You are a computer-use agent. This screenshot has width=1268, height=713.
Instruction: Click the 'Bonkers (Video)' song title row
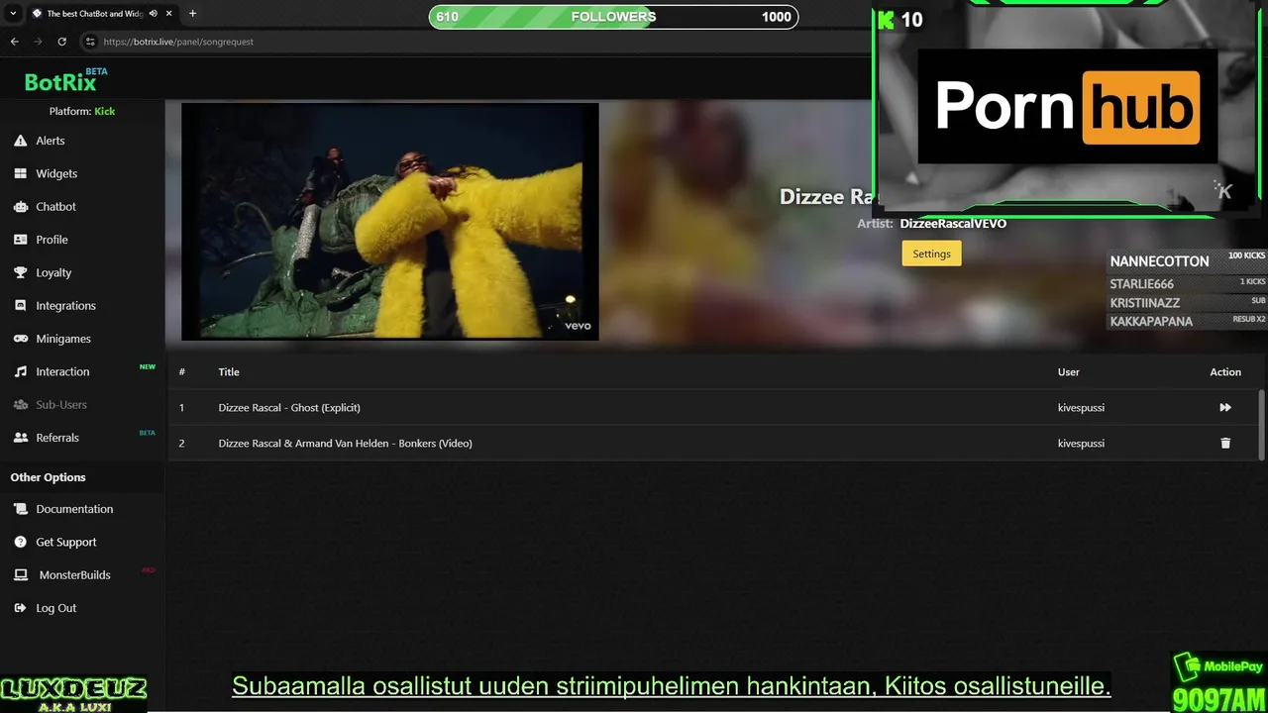click(x=345, y=443)
